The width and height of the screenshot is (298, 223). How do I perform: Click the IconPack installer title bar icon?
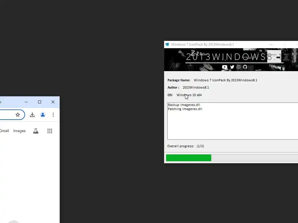tap(167, 44)
